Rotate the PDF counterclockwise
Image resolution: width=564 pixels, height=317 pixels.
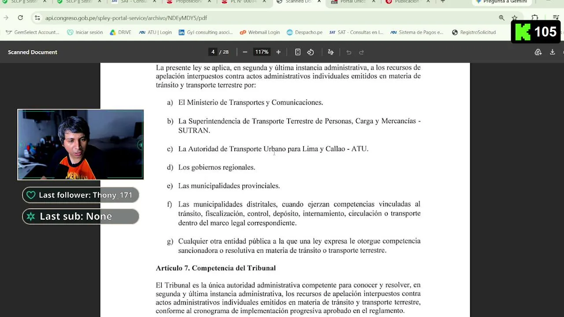tap(311, 52)
